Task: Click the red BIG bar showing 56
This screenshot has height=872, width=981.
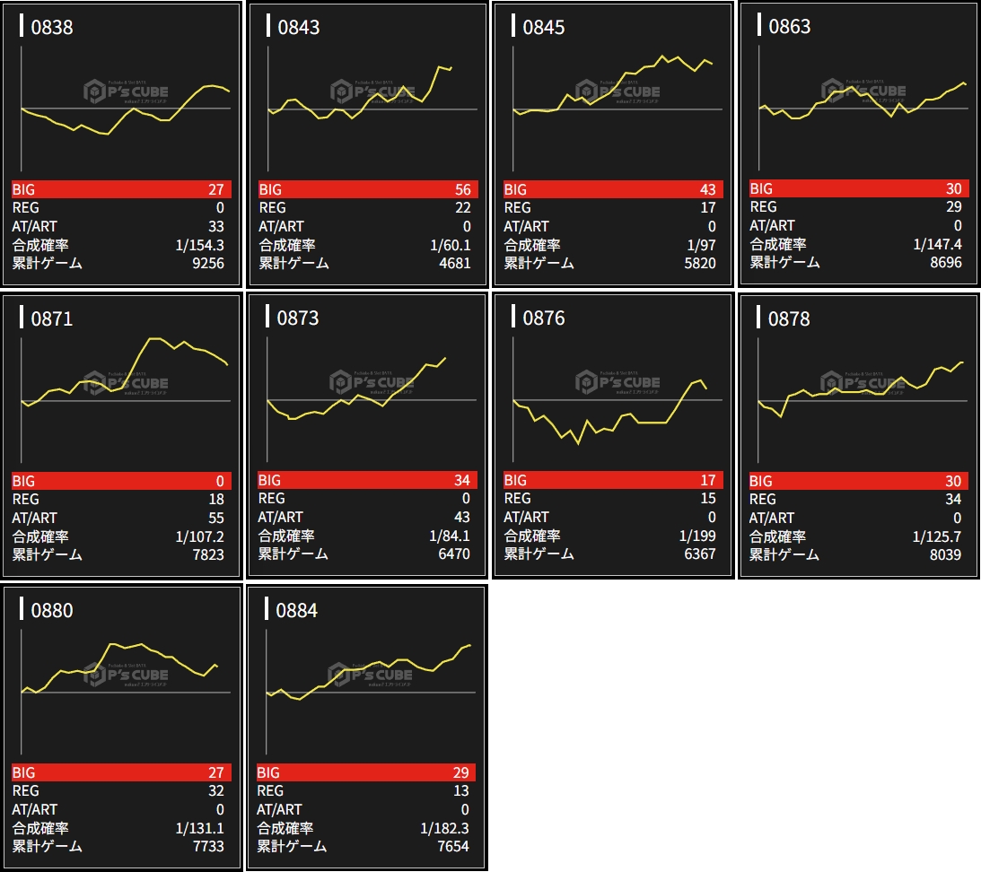Action: (x=368, y=189)
